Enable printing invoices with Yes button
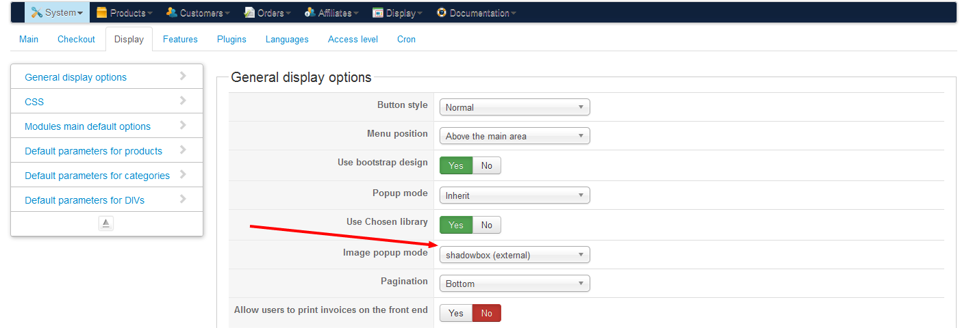The image size is (960, 328). (456, 313)
